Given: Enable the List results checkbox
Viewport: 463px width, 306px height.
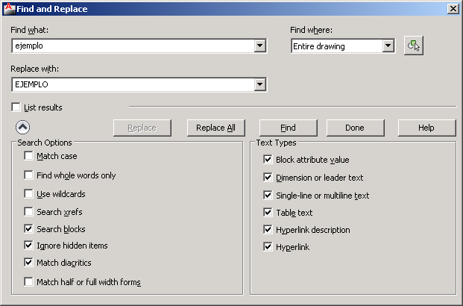Looking at the screenshot, I should pos(16,107).
